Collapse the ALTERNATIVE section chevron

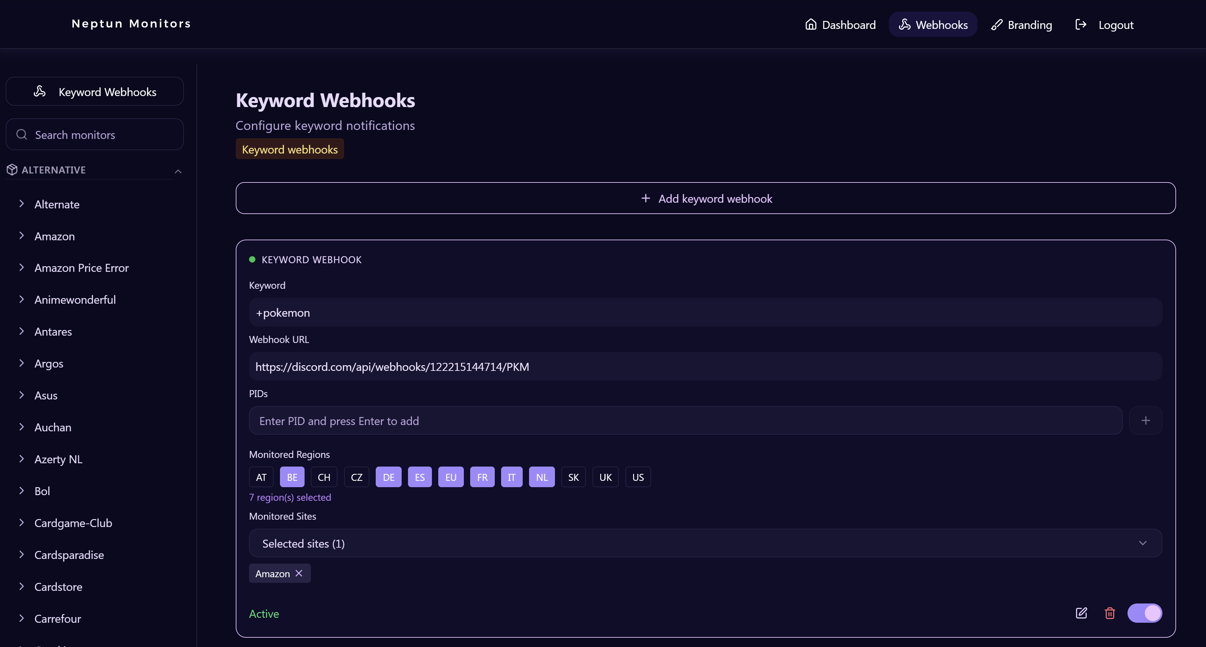click(x=178, y=171)
